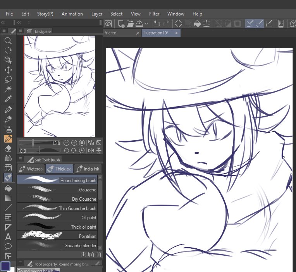Select the Auto select magic wand tool
The image size is (296, 272).
(8, 89)
